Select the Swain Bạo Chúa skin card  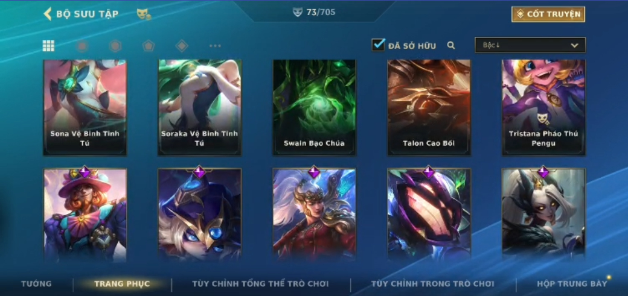pos(315,107)
